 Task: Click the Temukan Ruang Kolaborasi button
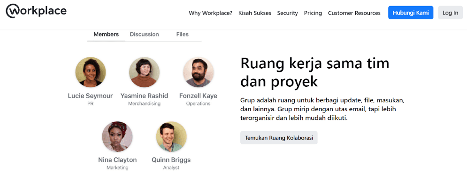point(279,138)
